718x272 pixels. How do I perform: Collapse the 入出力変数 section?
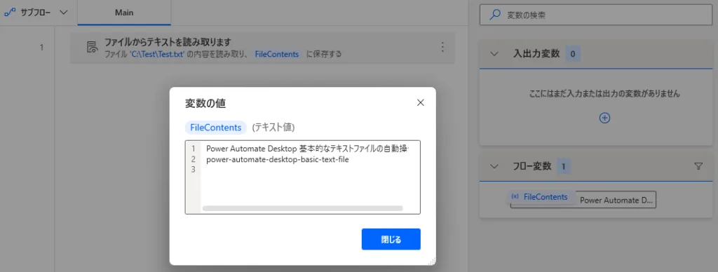pyautogui.click(x=494, y=53)
